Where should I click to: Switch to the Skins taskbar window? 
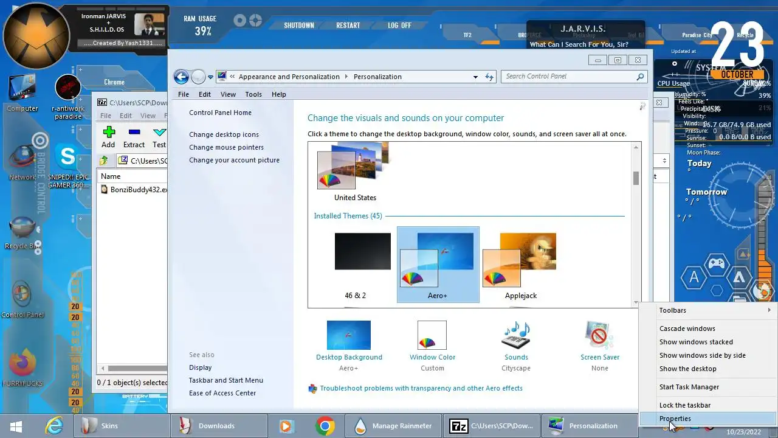[x=121, y=426]
